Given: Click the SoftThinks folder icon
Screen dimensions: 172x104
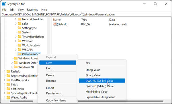Looking at the screenshot, I should point(8,89).
